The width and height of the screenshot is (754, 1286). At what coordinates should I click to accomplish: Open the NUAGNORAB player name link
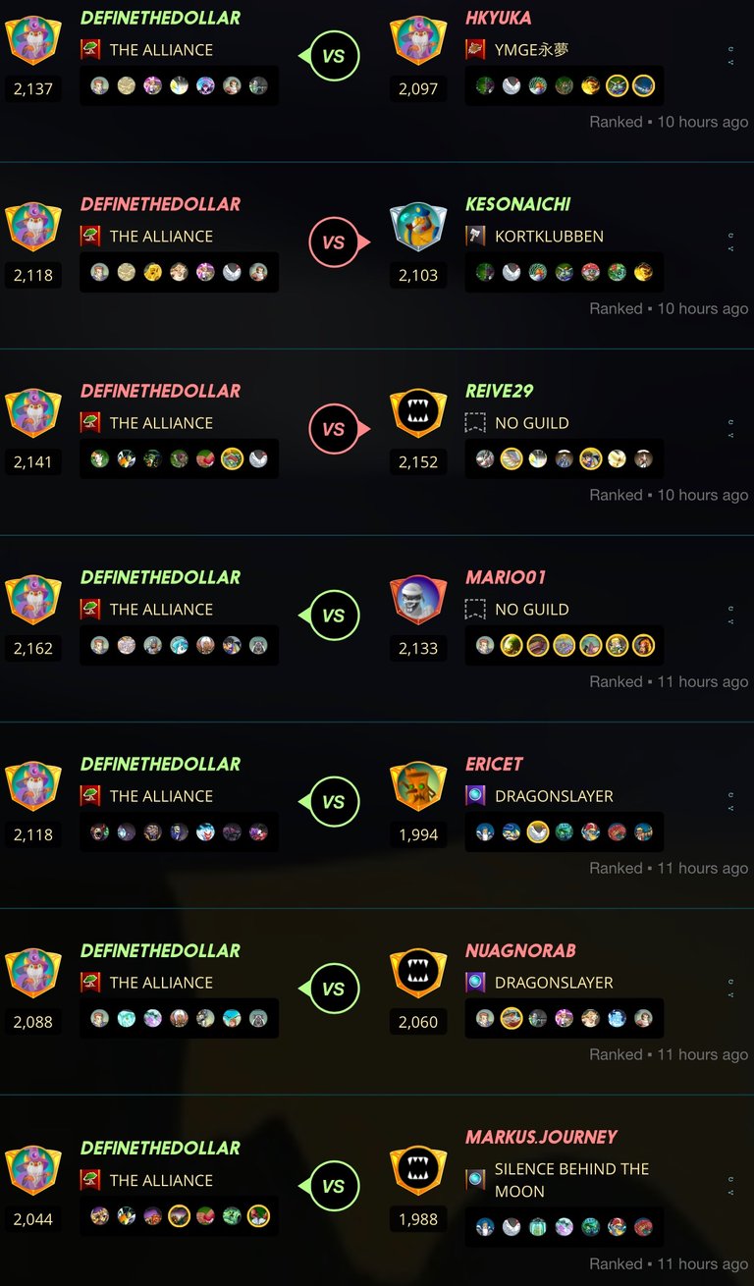point(520,950)
